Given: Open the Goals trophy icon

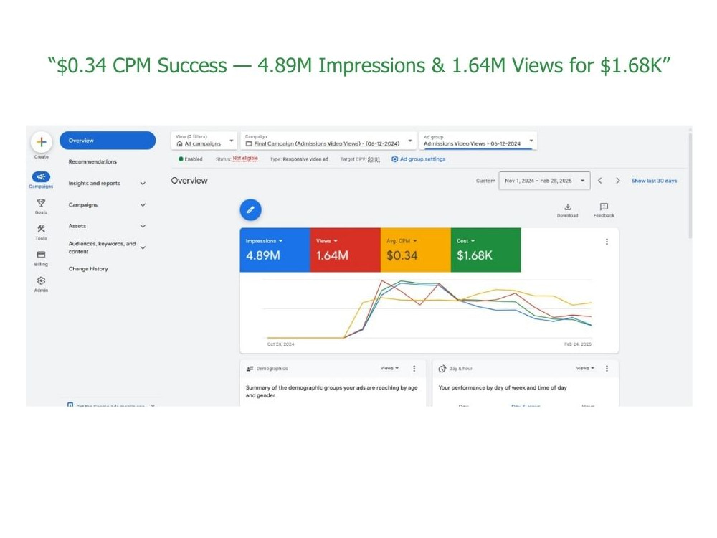Looking at the screenshot, I should pos(41,203).
